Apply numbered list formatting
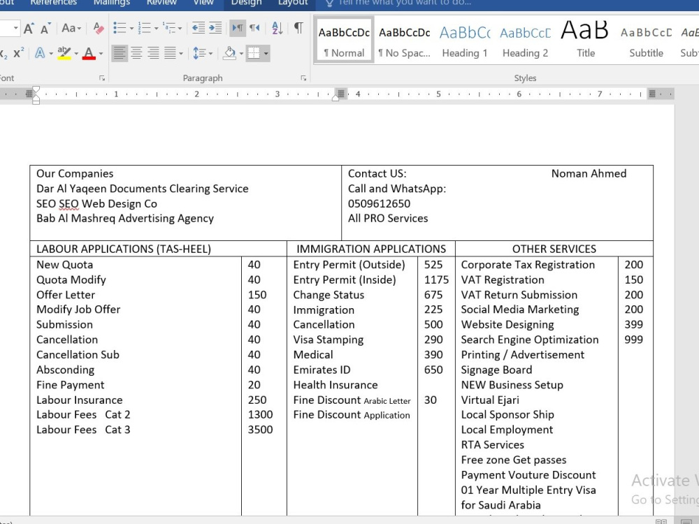Screen dimensions: 699x524 tap(145, 28)
